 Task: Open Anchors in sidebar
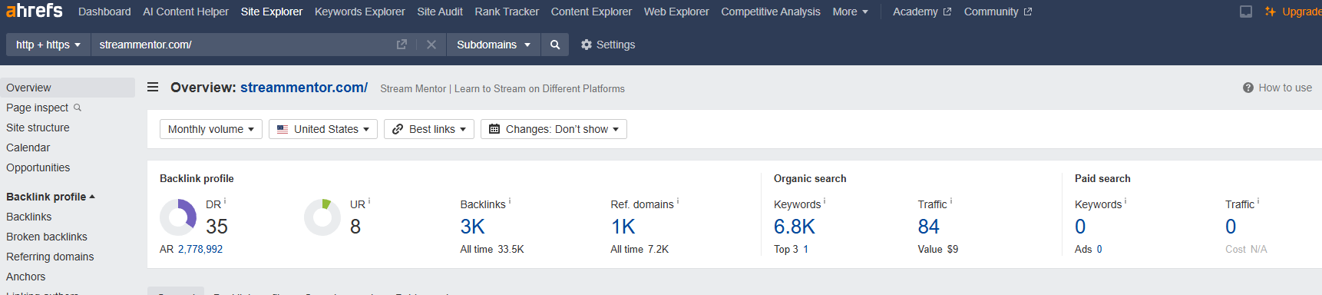pos(25,277)
